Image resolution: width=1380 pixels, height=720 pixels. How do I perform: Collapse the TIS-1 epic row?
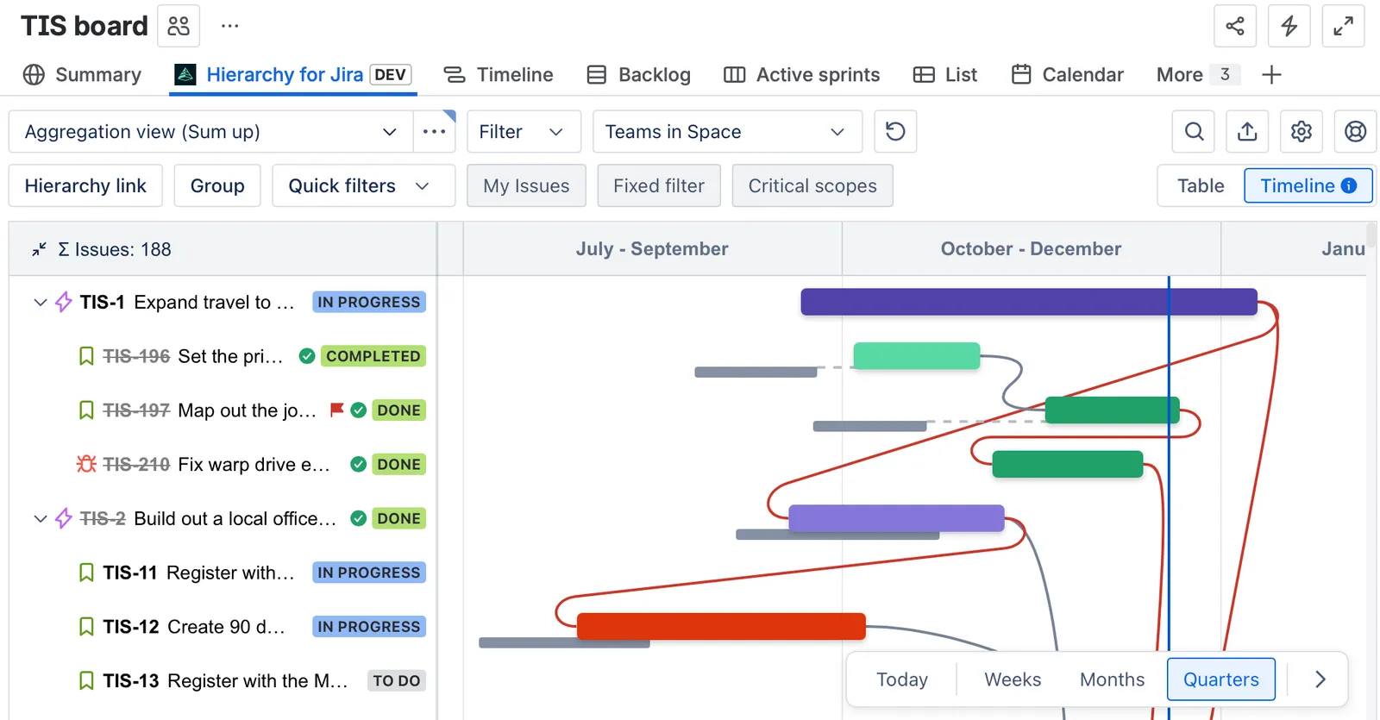[x=40, y=302]
